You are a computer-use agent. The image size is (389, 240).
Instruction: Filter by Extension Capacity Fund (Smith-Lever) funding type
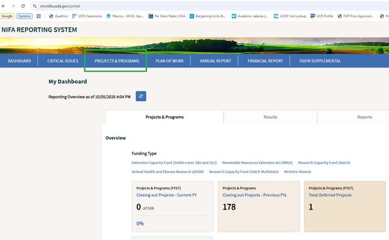click(x=174, y=163)
